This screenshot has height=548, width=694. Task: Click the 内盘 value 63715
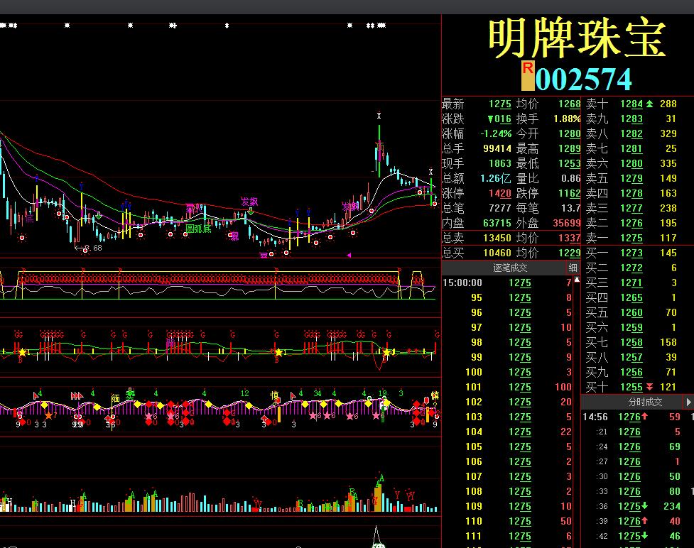pyautogui.click(x=497, y=223)
